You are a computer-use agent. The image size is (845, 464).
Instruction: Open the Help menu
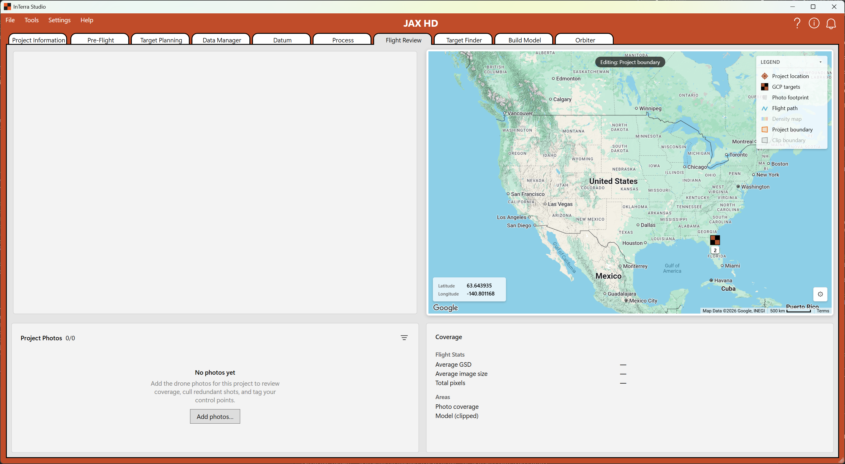point(87,20)
